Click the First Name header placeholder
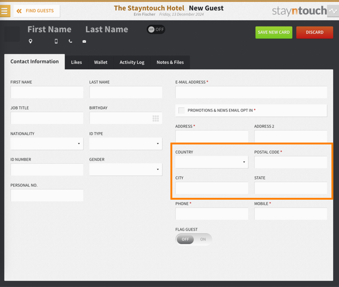The width and height of the screenshot is (339, 287). click(x=49, y=29)
